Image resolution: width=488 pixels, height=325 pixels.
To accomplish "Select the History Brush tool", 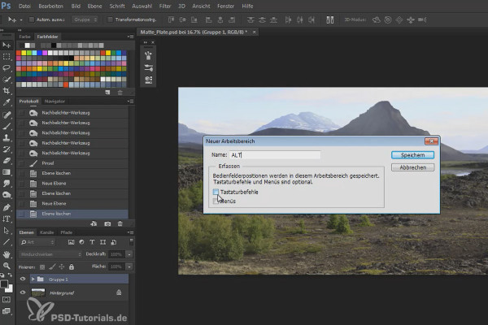I will pyautogui.click(x=7, y=149).
